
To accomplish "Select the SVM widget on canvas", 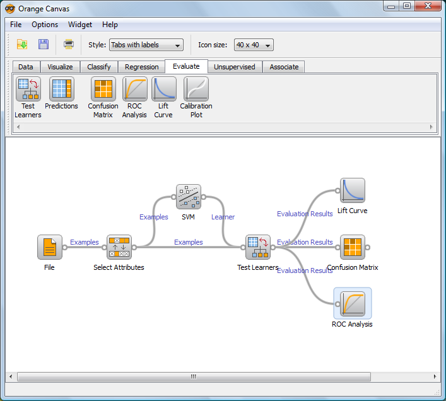I will pos(188,197).
